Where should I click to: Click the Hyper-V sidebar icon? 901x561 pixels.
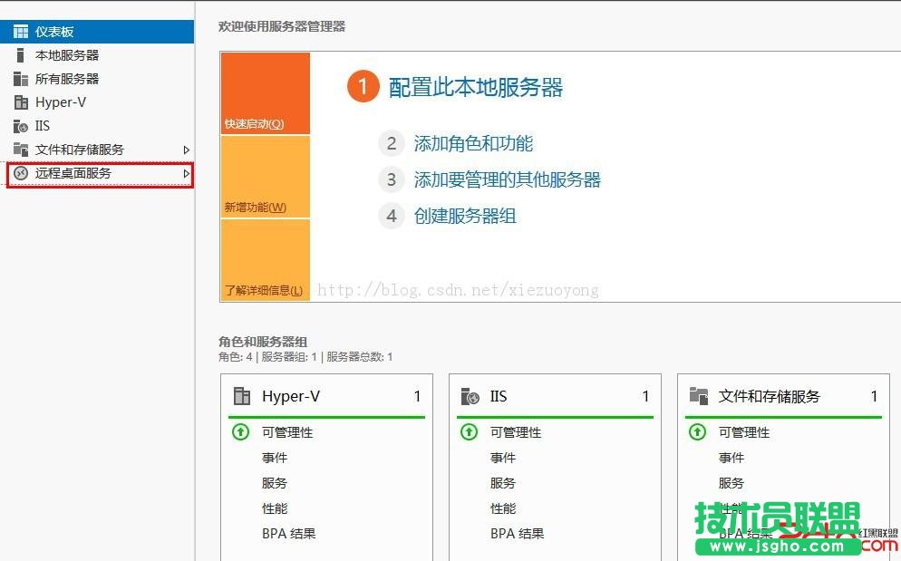coord(19,102)
